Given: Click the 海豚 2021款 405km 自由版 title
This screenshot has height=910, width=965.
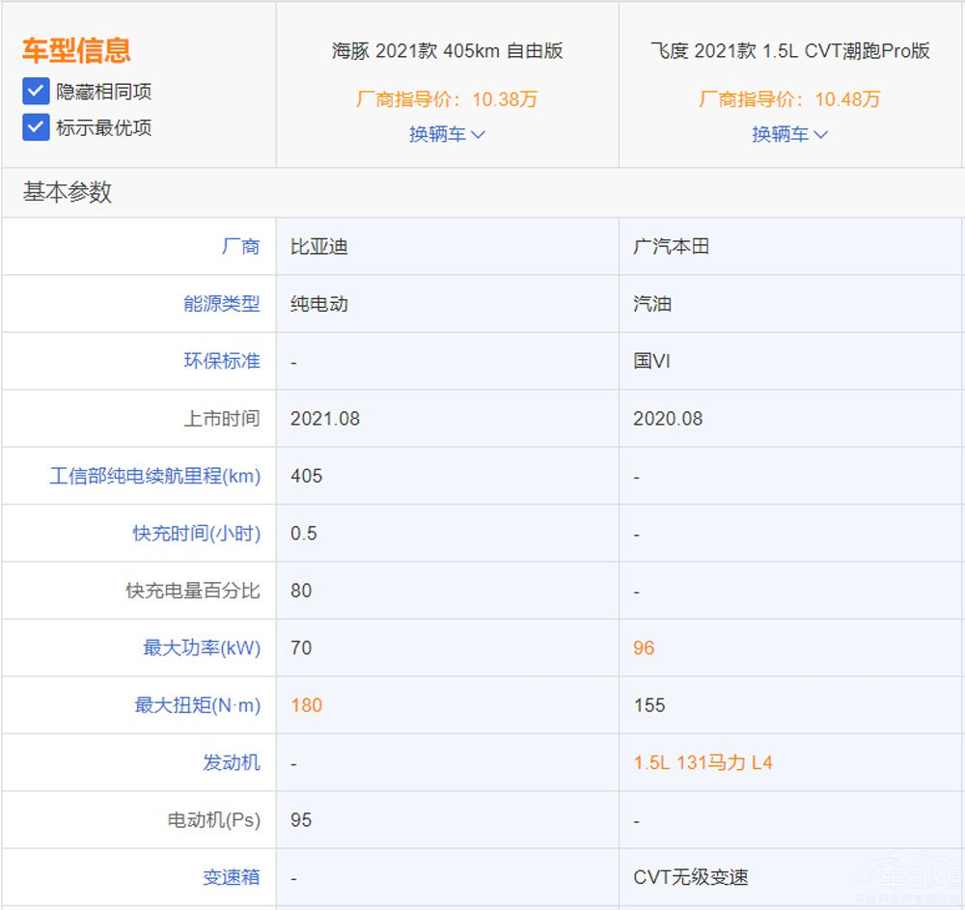Looking at the screenshot, I should pos(447,51).
